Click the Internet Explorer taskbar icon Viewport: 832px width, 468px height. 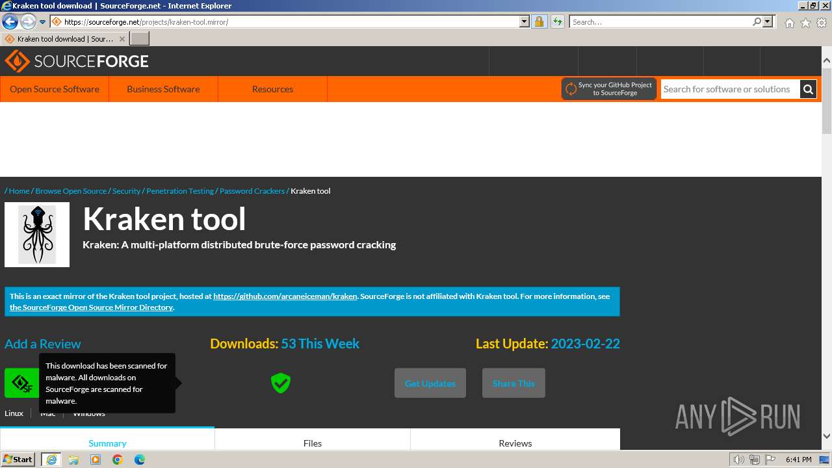click(51, 460)
